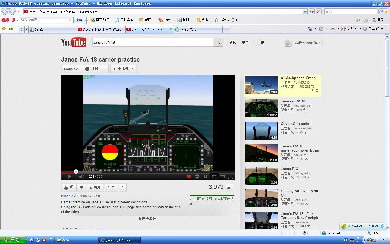This screenshot has height=244, width=390.
Task: Mute the video using the speaker icon
Action: tap(82, 177)
